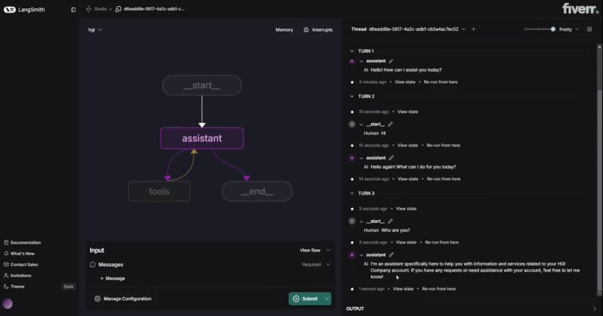Collapse the TURN 2 section
This screenshot has height=316, width=603.
[352, 96]
